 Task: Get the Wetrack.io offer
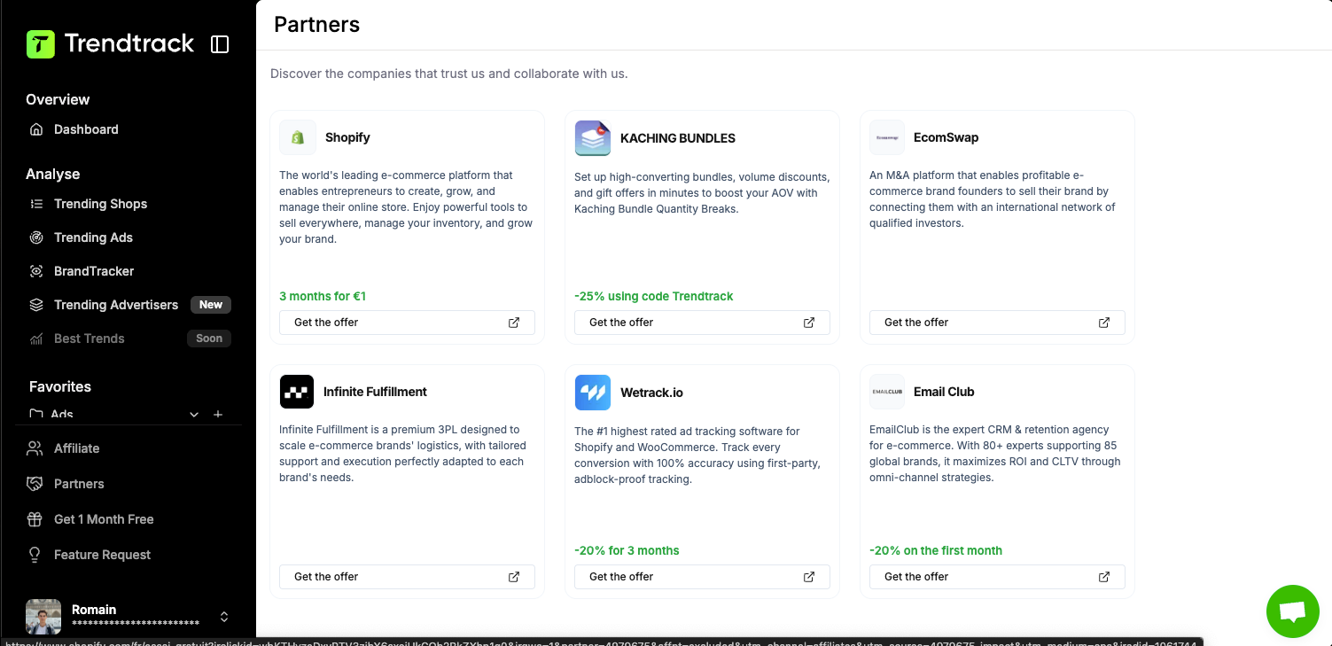tap(702, 577)
